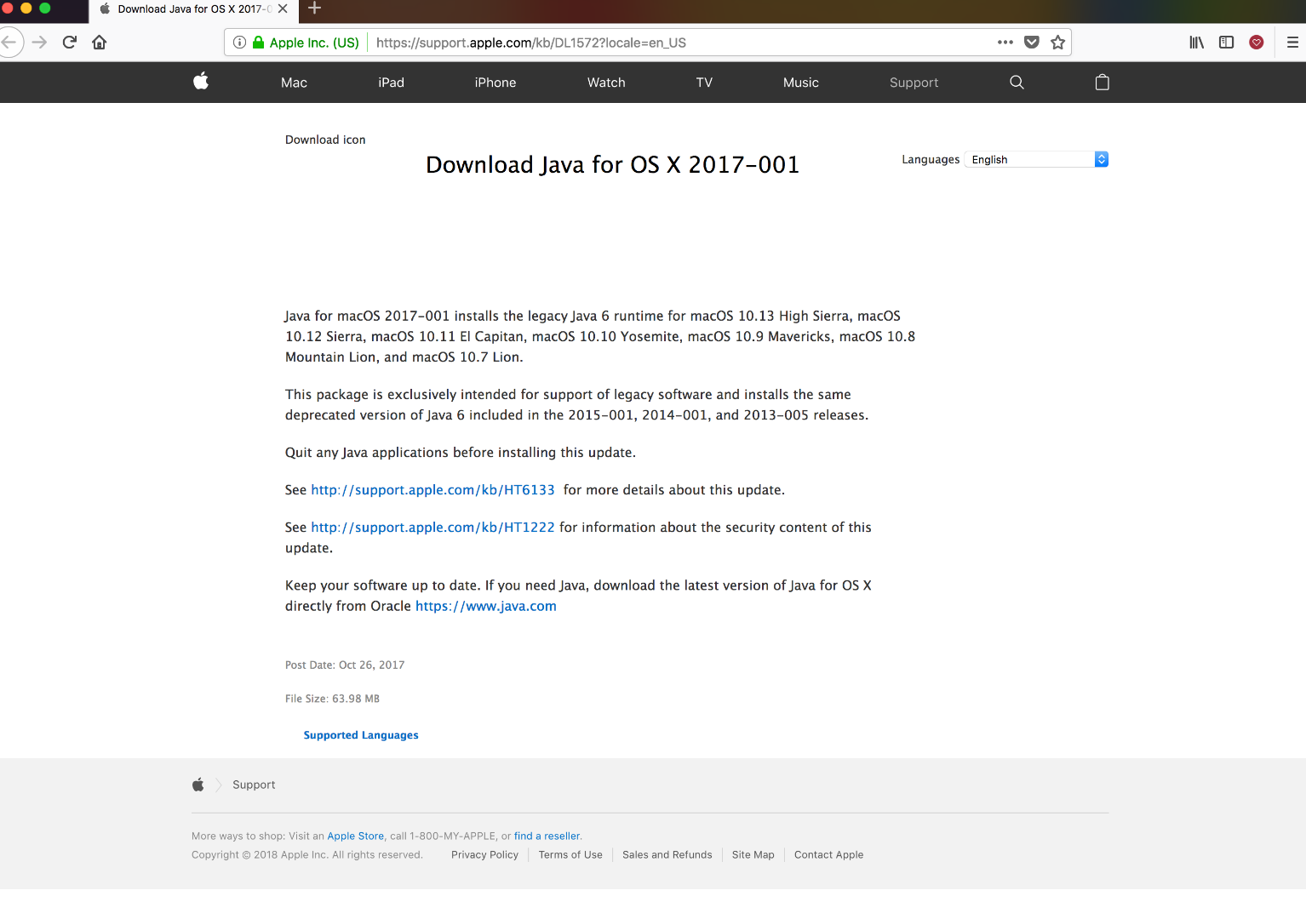This screenshot has width=1306, height=919.
Task: Close the Download Java for OS X tab
Action: [283, 9]
